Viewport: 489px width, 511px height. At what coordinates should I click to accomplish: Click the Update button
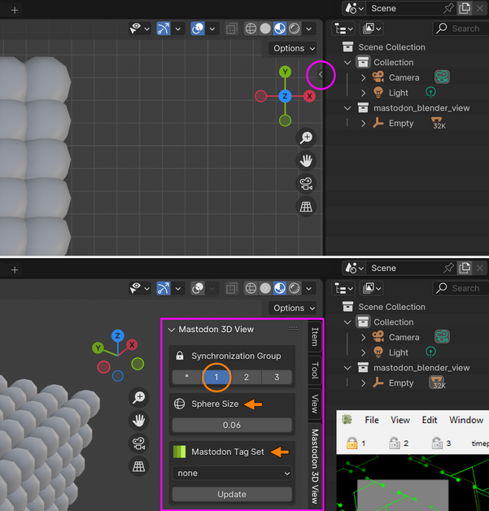click(x=232, y=495)
